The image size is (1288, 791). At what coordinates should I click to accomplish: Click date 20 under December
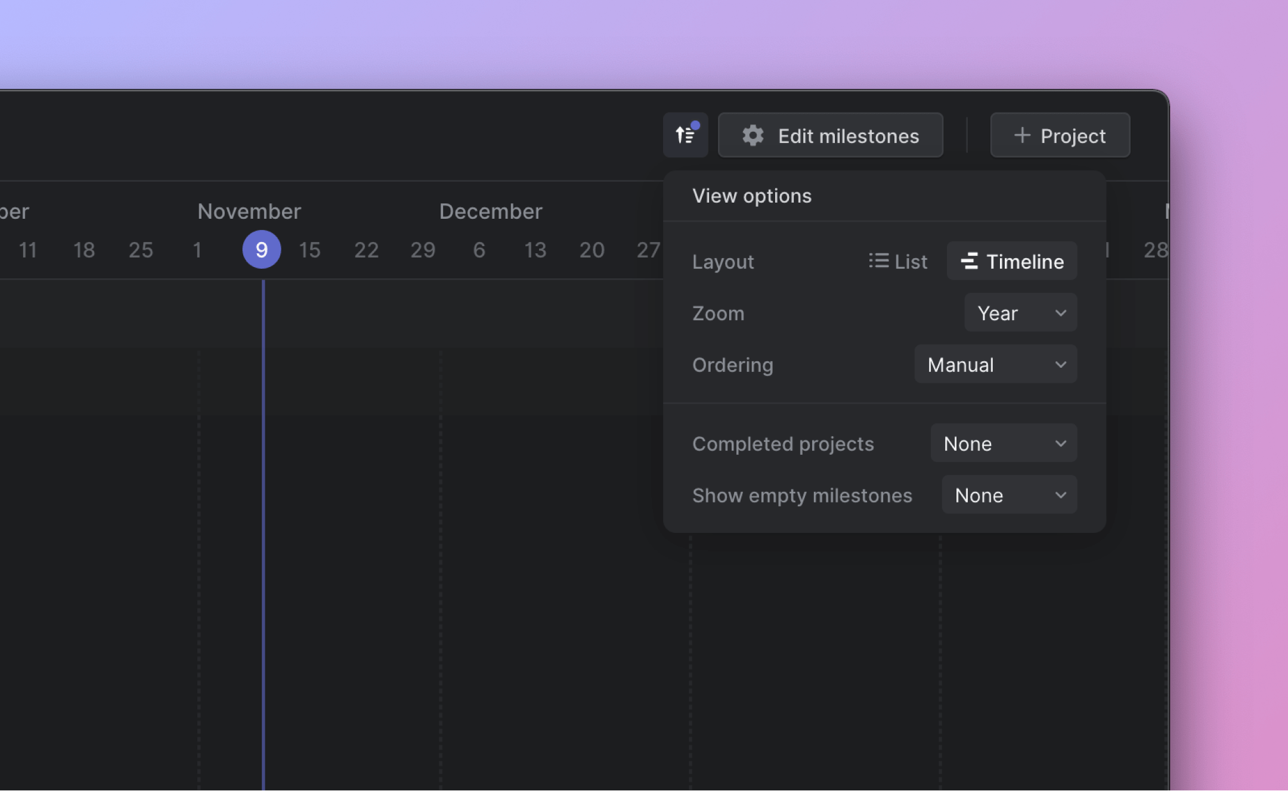click(x=592, y=250)
